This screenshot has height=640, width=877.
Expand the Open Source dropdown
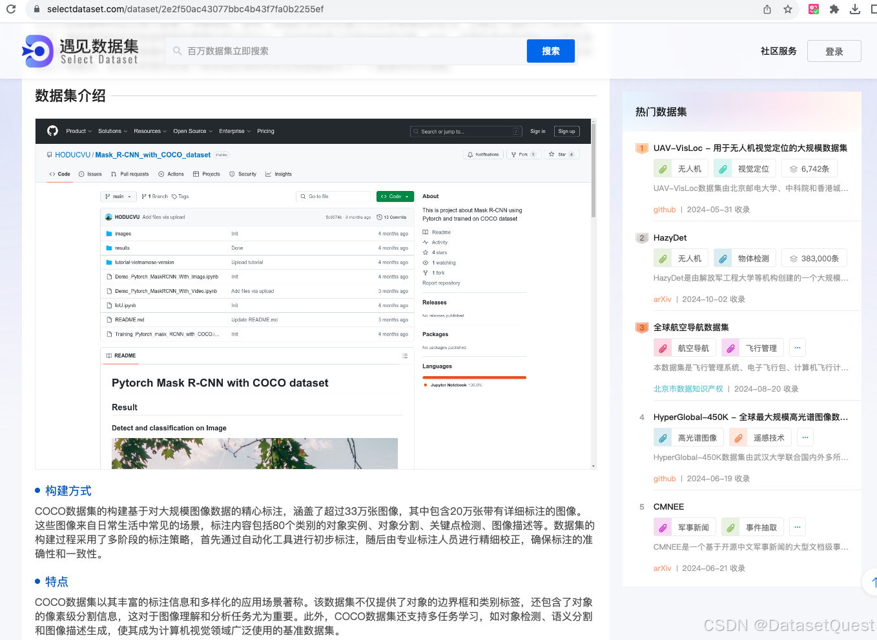pos(192,131)
